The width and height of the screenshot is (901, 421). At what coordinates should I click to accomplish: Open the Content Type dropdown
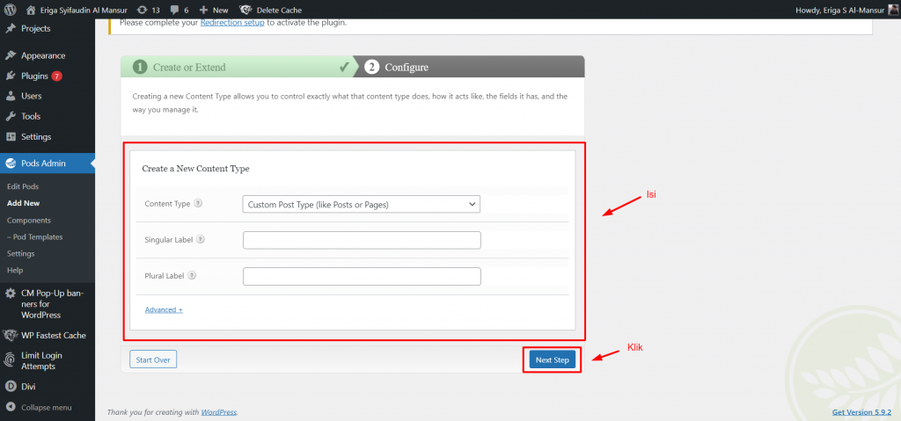pos(361,204)
